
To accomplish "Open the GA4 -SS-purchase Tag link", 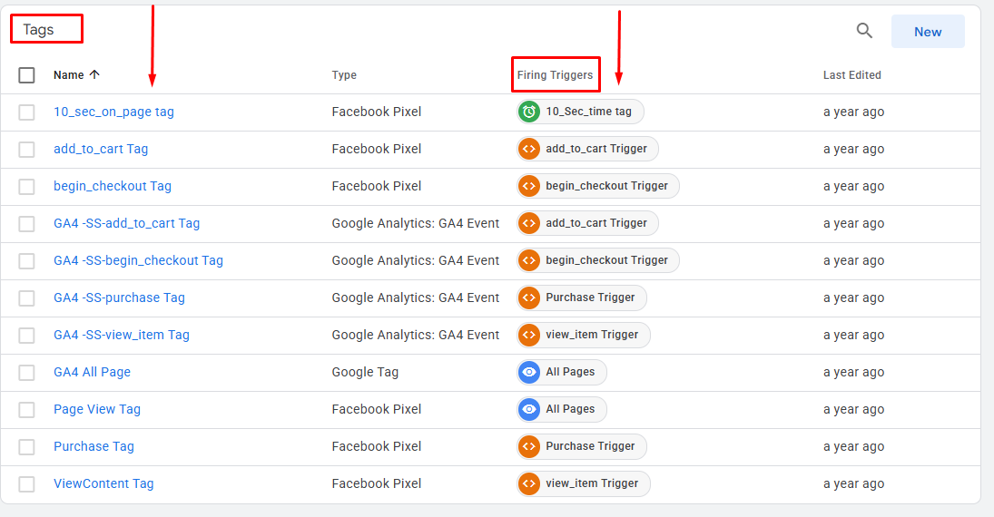I will coord(119,298).
